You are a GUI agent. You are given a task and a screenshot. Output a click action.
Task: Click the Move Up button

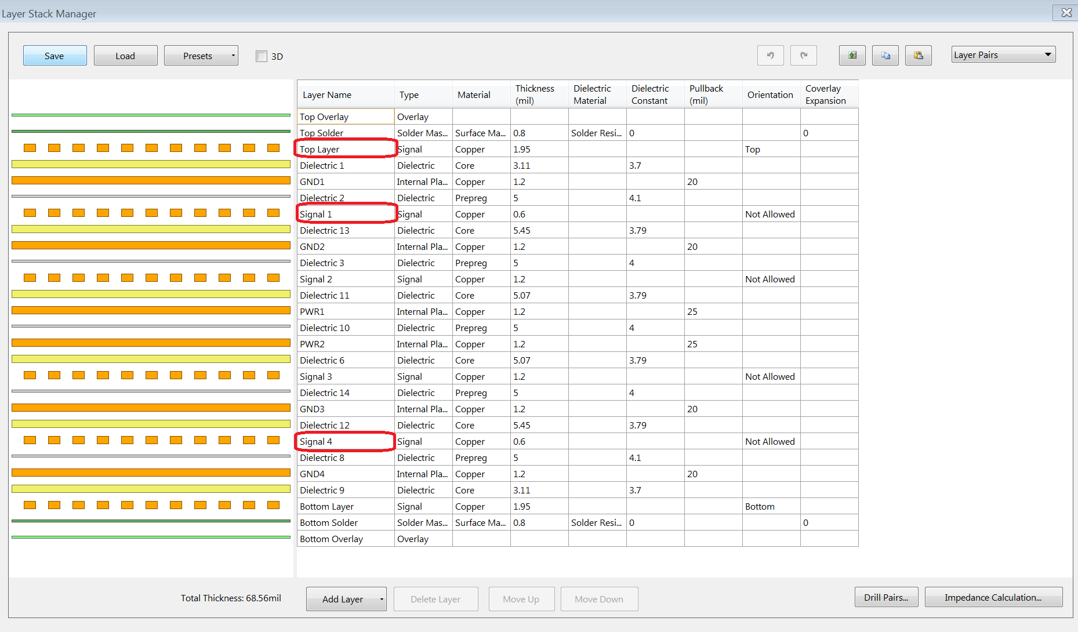521,599
